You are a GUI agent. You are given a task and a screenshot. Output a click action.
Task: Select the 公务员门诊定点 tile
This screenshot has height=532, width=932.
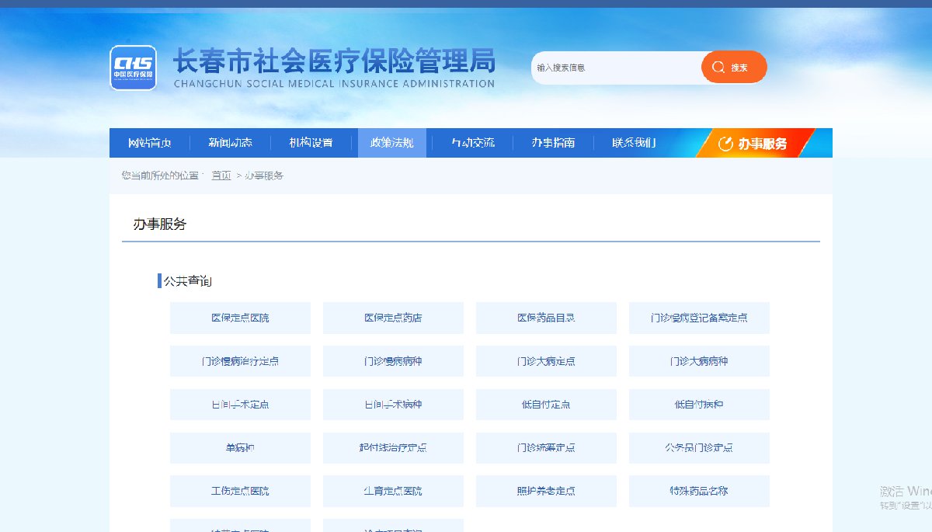pos(699,448)
